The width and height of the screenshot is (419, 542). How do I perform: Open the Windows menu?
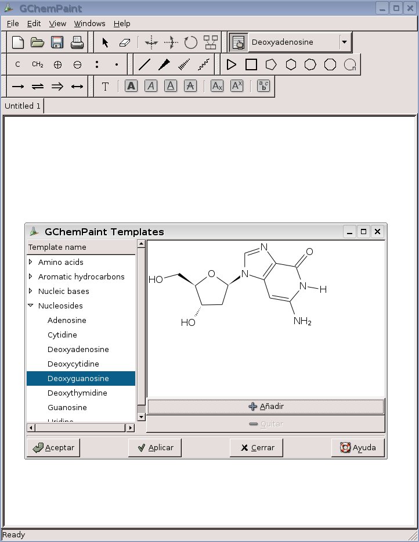click(89, 24)
